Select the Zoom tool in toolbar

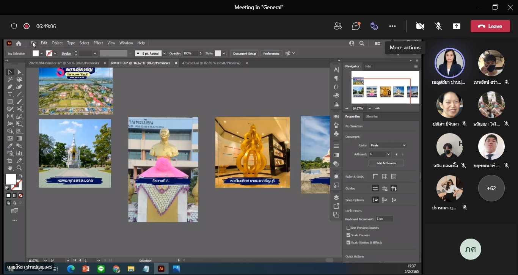tap(19, 168)
